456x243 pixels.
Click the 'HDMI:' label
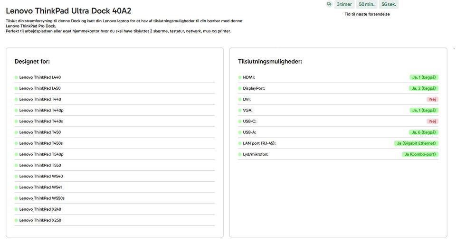tap(248, 77)
